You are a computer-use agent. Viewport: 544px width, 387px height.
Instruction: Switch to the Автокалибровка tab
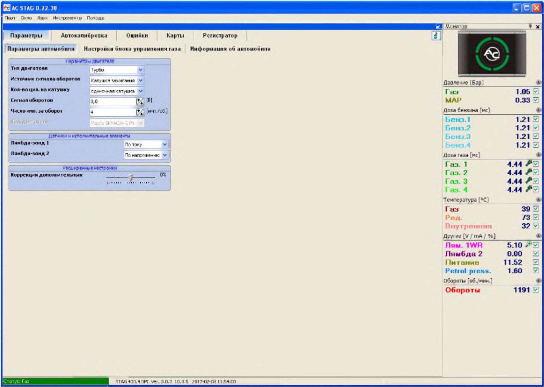pyautogui.click(x=84, y=36)
